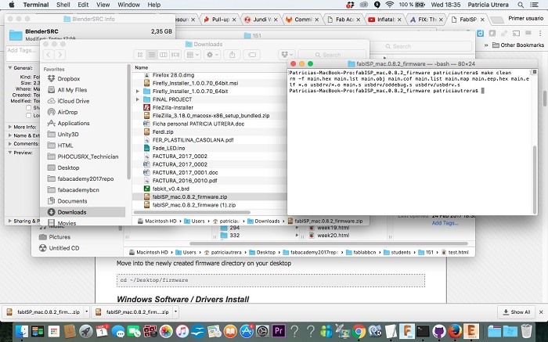Viewport: 548px width, 342px height.
Task: Open iBooks from the Dock
Action: (x=230, y=331)
